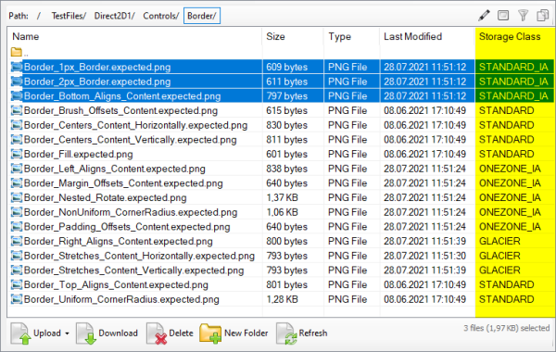Screen dimensions: 556x352
Task: Click the Border/ path segment
Action: (x=202, y=16)
